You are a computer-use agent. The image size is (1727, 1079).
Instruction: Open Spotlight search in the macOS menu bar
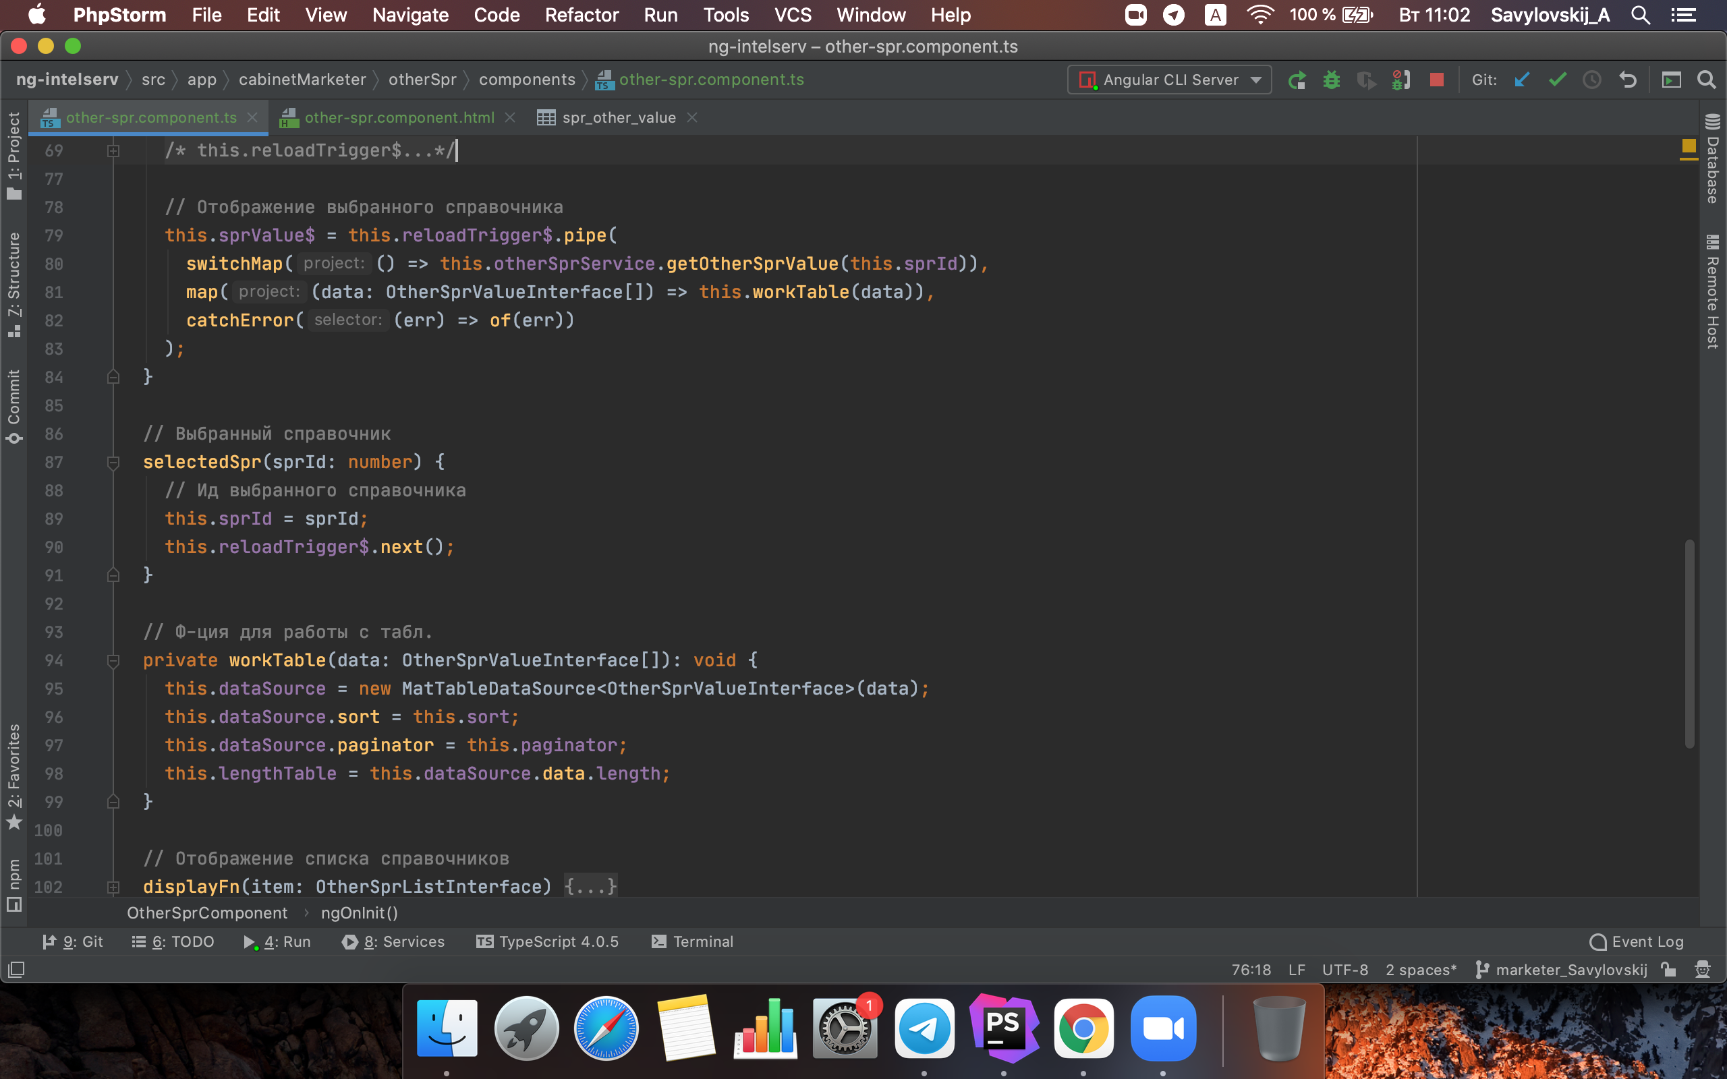pos(1641,15)
